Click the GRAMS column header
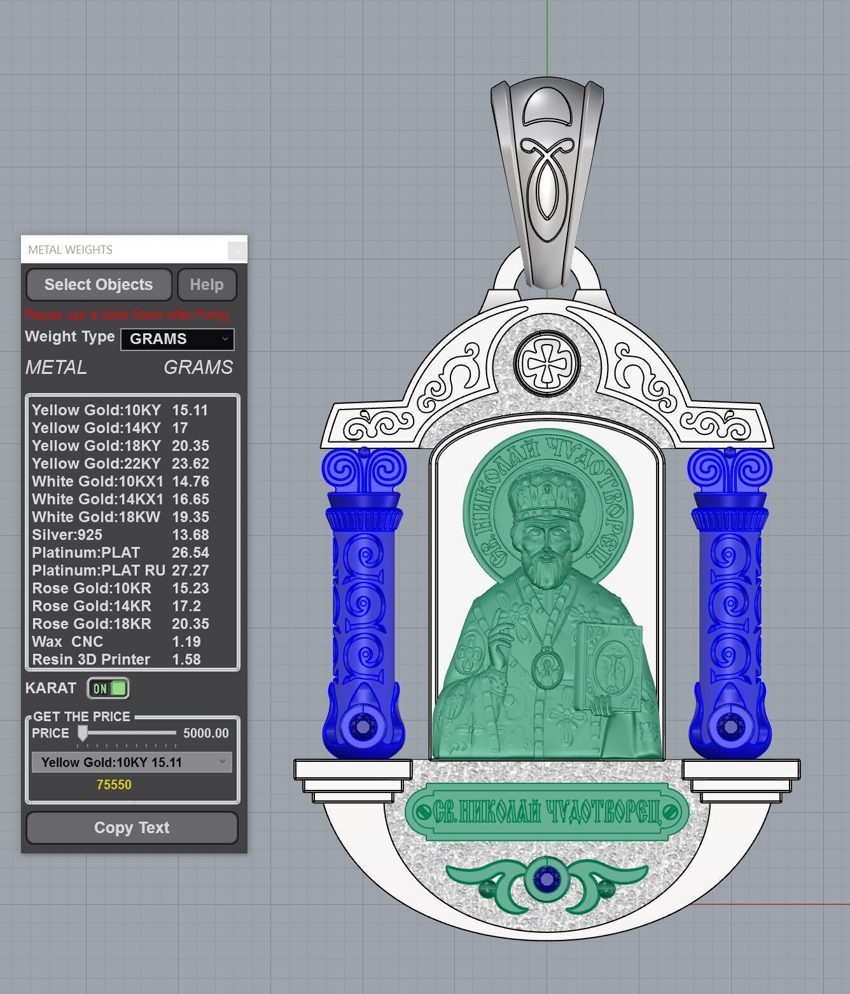Screen dimensions: 850x994 199,368
